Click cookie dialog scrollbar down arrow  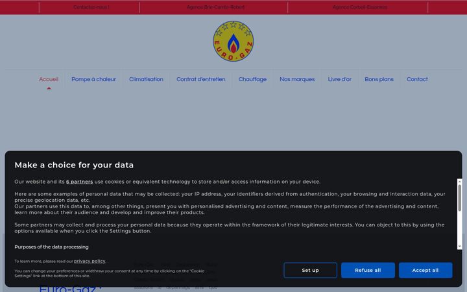tap(460, 247)
